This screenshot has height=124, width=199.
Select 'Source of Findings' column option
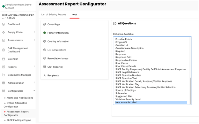coord(126,90)
